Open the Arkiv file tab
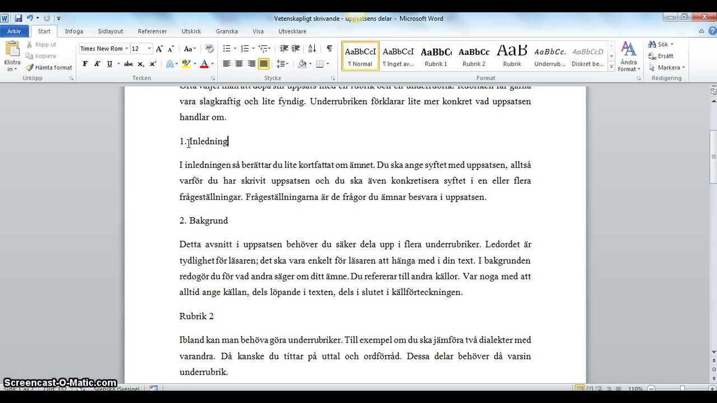This screenshot has height=403, width=717. 14,31
